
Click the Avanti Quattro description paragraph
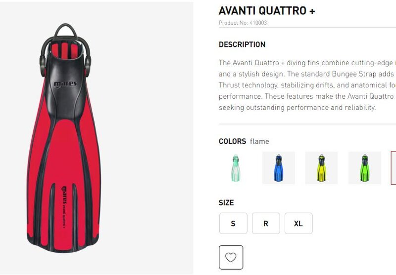(x=307, y=85)
